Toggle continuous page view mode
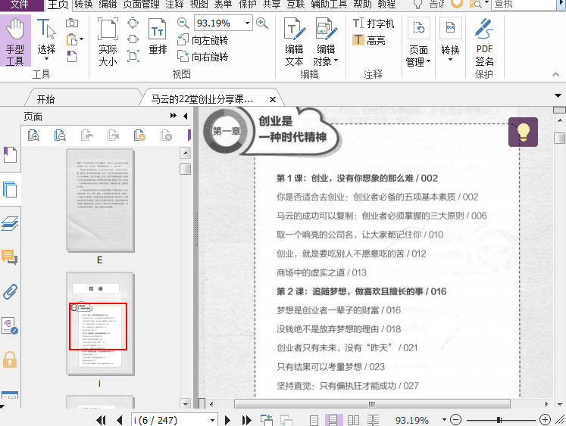Image resolution: width=566 pixels, height=426 pixels. [333, 420]
